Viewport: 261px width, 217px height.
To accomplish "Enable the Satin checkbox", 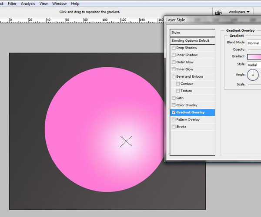I will pos(174,98).
